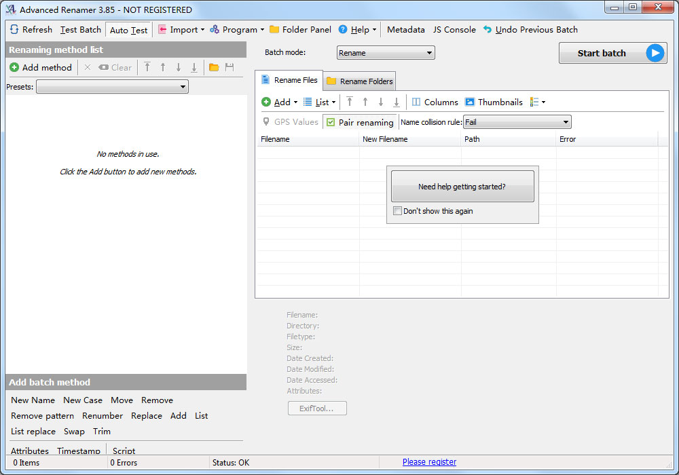Run Test Batch from toolbar

point(81,29)
